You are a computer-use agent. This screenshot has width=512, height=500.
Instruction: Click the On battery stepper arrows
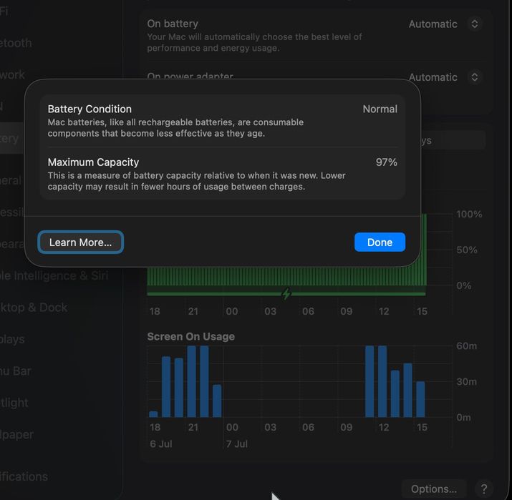click(x=475, y=24)
